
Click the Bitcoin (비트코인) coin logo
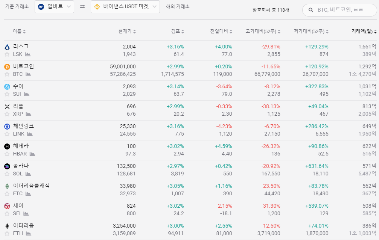[x=7, y=66]
